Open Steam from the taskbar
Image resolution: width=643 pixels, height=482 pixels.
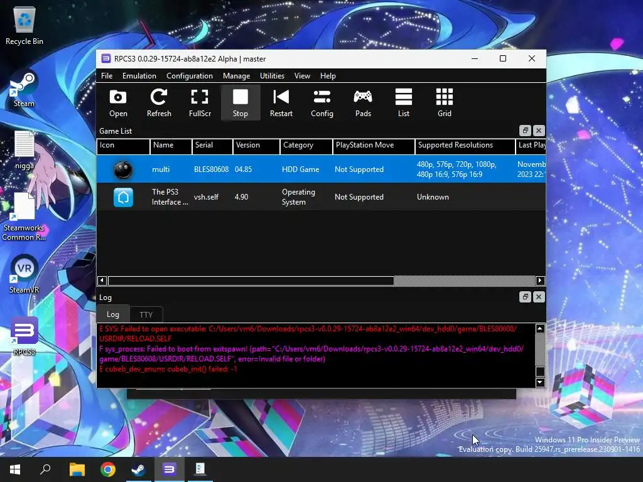[x=138, y=469]
